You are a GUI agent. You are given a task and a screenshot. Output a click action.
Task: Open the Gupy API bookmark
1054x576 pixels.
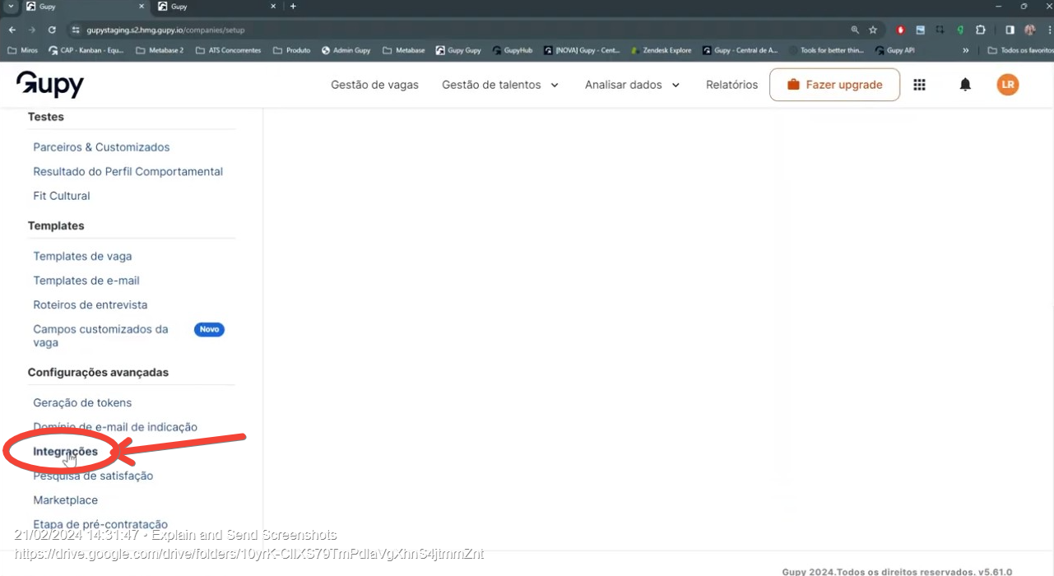(x=894, y=50)
